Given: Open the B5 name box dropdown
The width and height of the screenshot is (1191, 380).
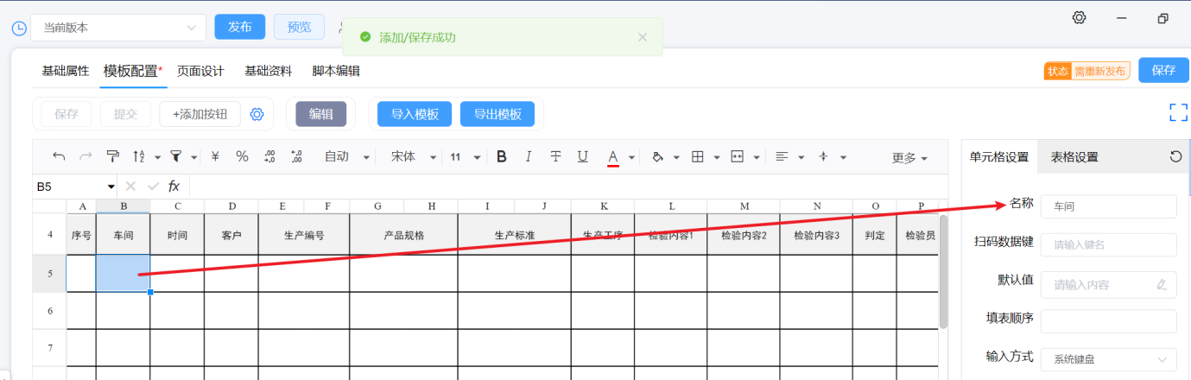Looking at the screenshot, I should [111, 187].
